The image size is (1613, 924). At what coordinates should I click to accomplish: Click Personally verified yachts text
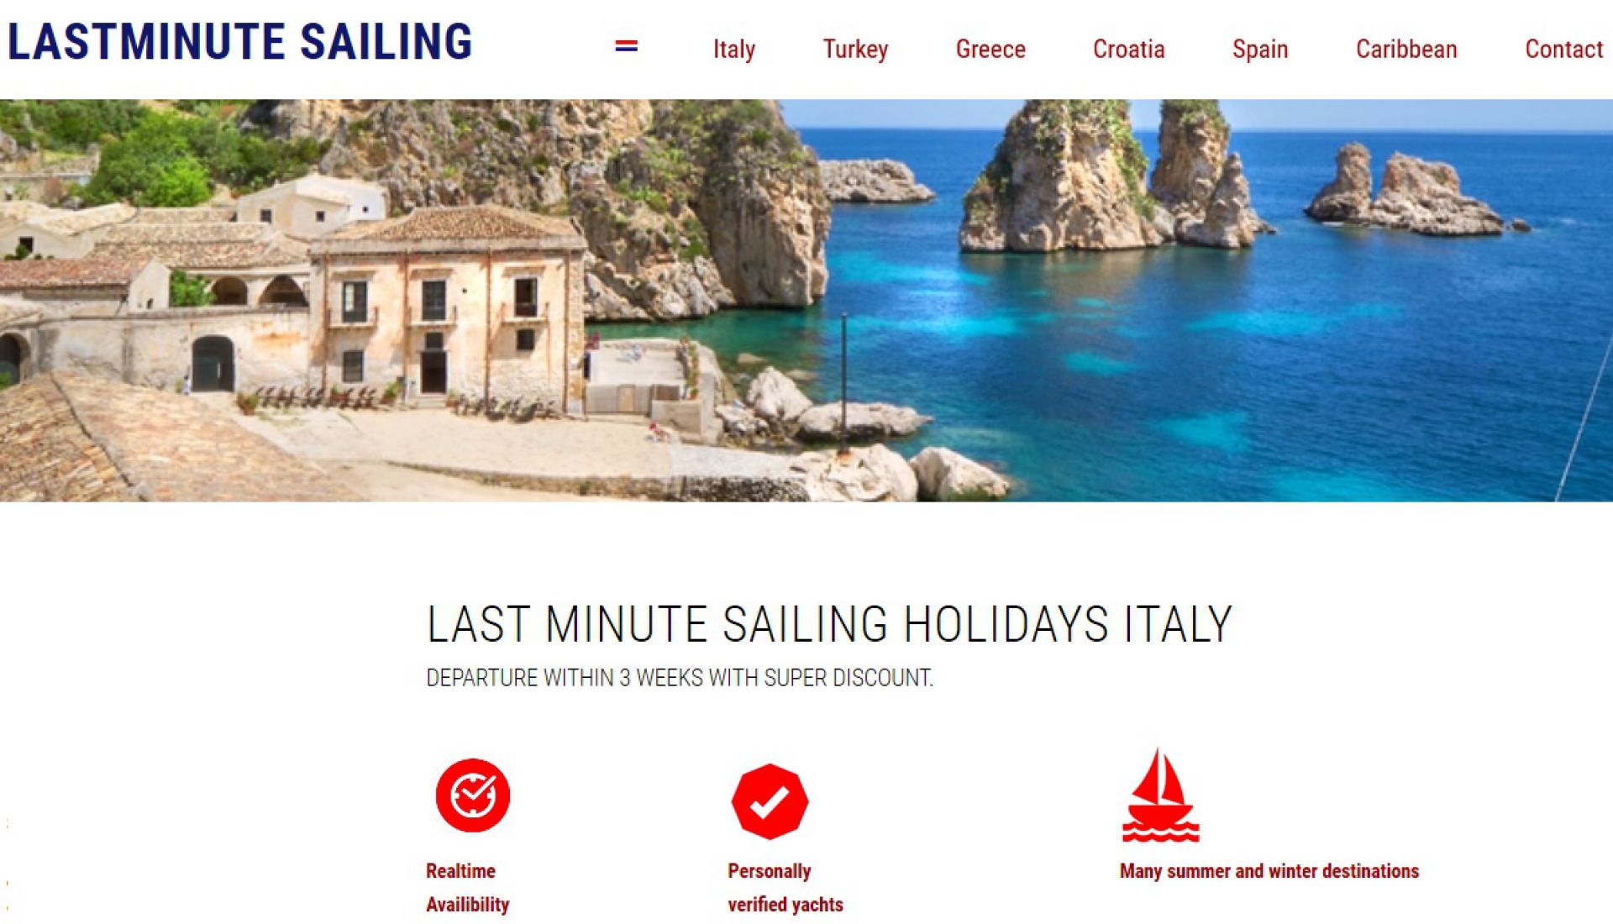click(x=785, y=887)
